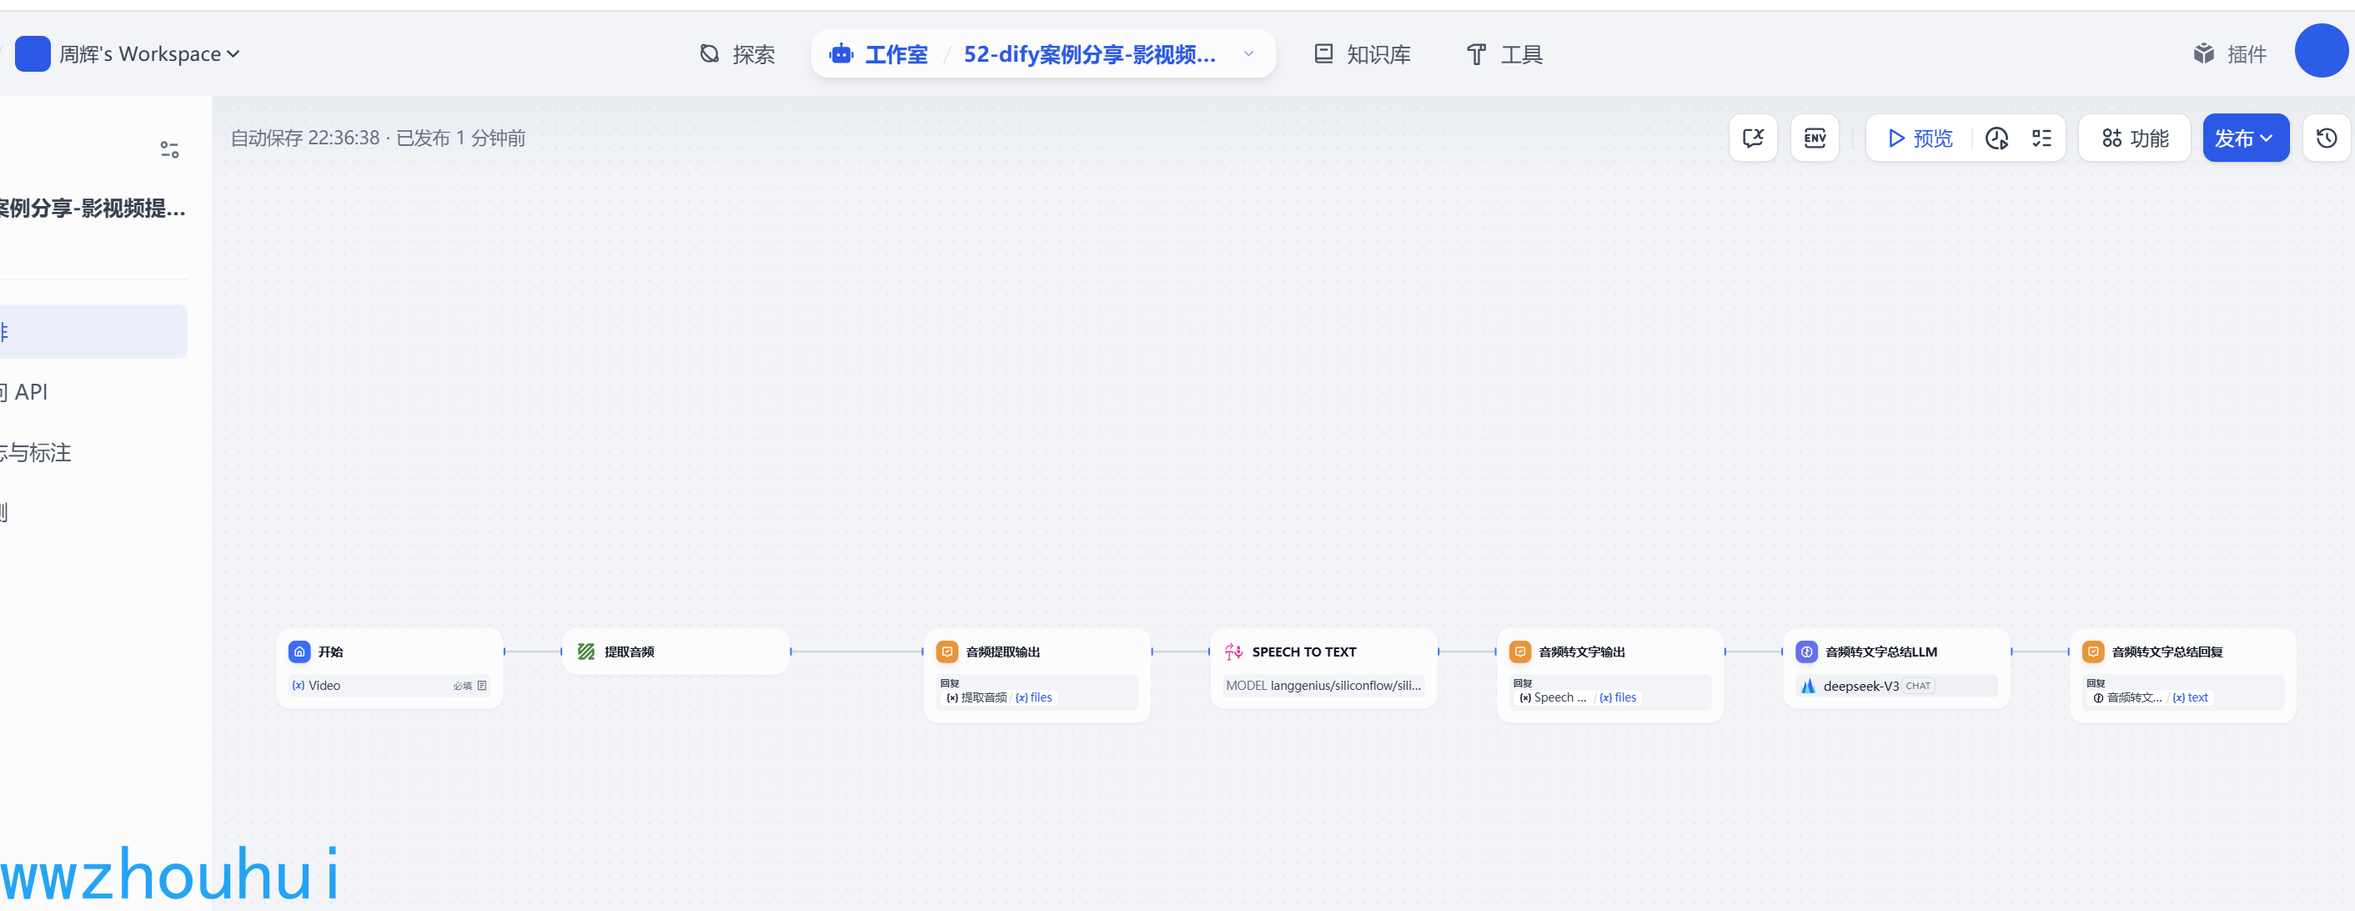Click the 提取音频 green tool icon
This screenshot has width=2355, height=911.
(586, 652)
